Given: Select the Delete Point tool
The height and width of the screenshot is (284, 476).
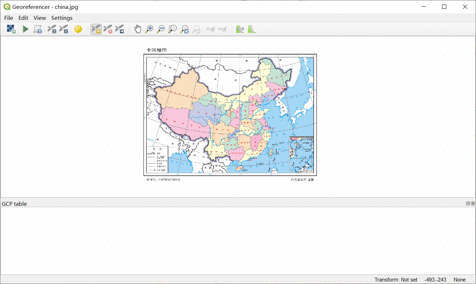Looking at the screenshot, I should (108, 29).
